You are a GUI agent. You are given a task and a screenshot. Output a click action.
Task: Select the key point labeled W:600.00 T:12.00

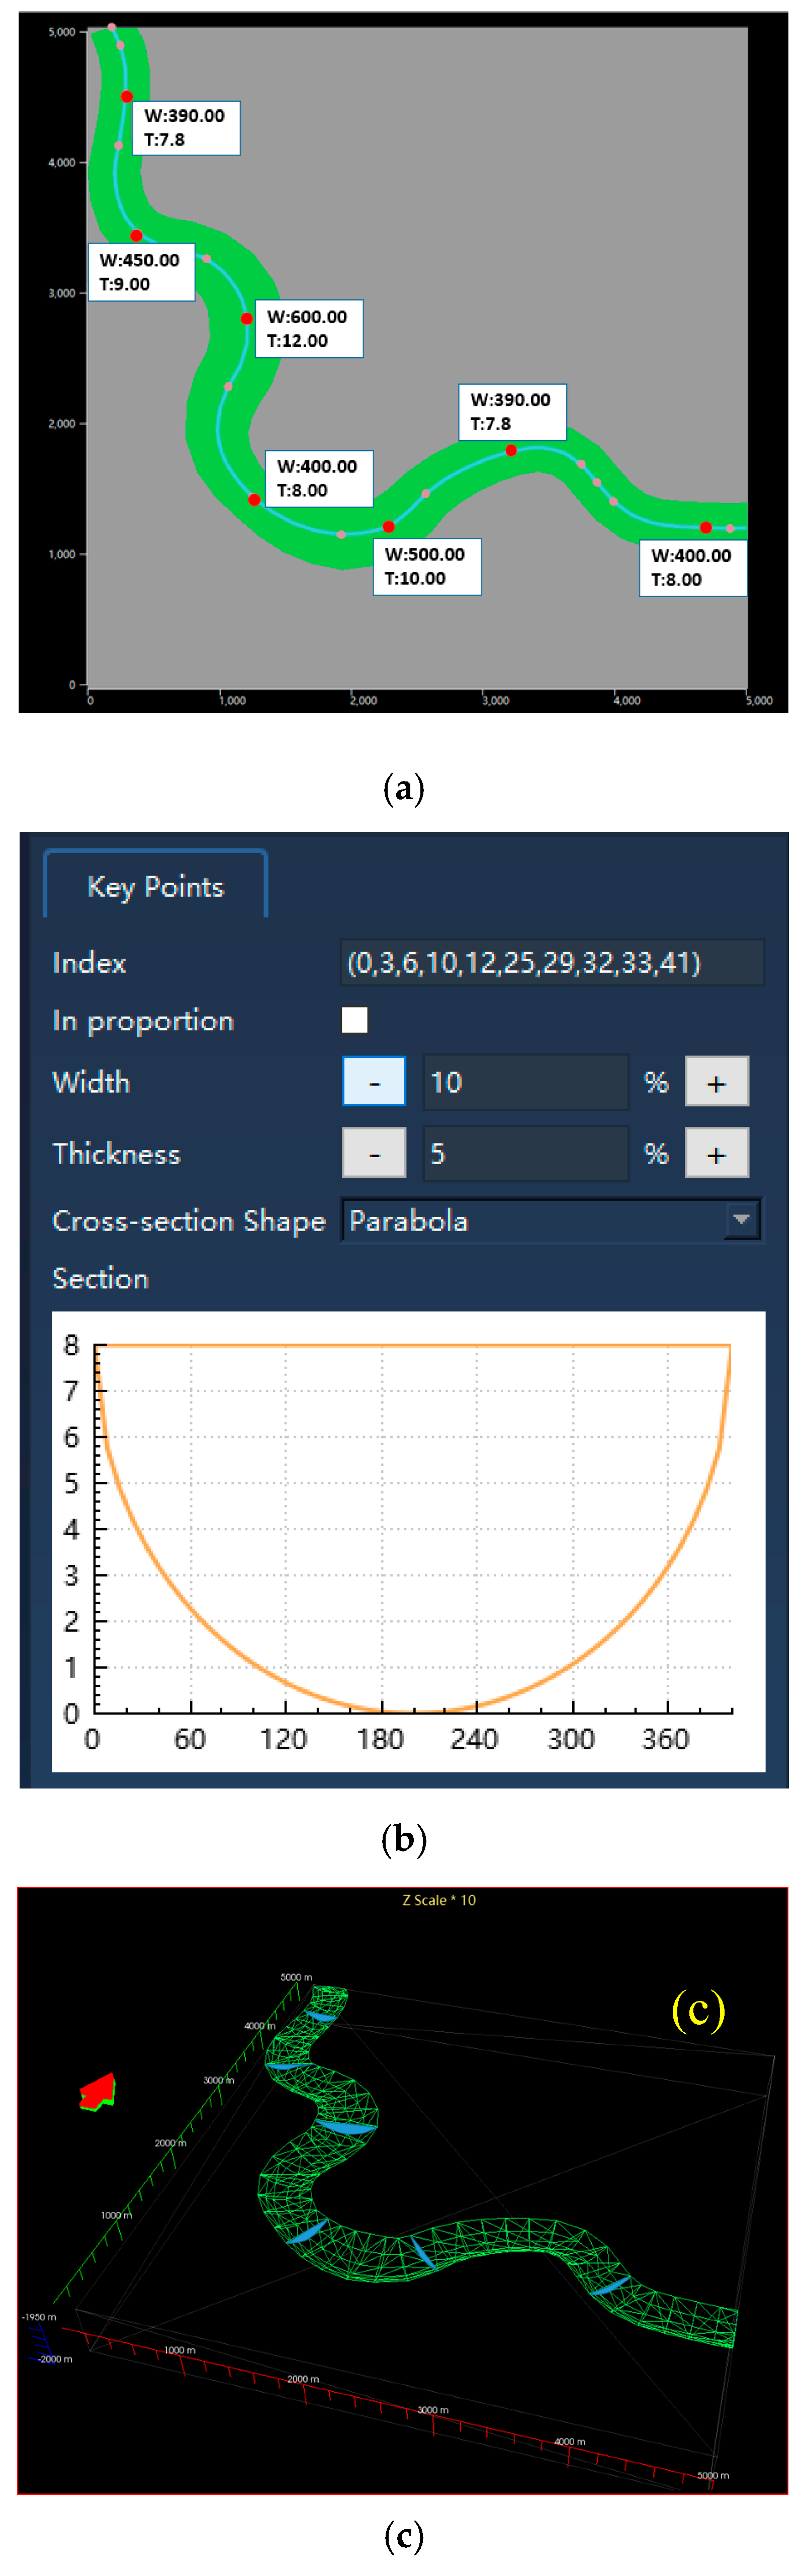[x=247, y=319]
